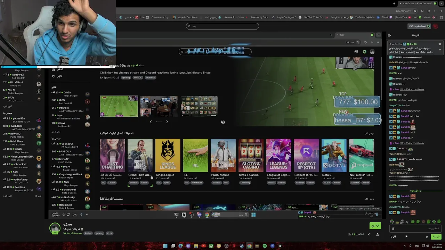The width and height of the screenshot is (445, 250).
Task: Select IRL category card
Action: pos(195,156)
